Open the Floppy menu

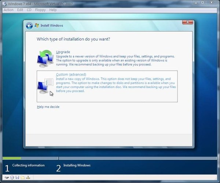click(40, 10)
